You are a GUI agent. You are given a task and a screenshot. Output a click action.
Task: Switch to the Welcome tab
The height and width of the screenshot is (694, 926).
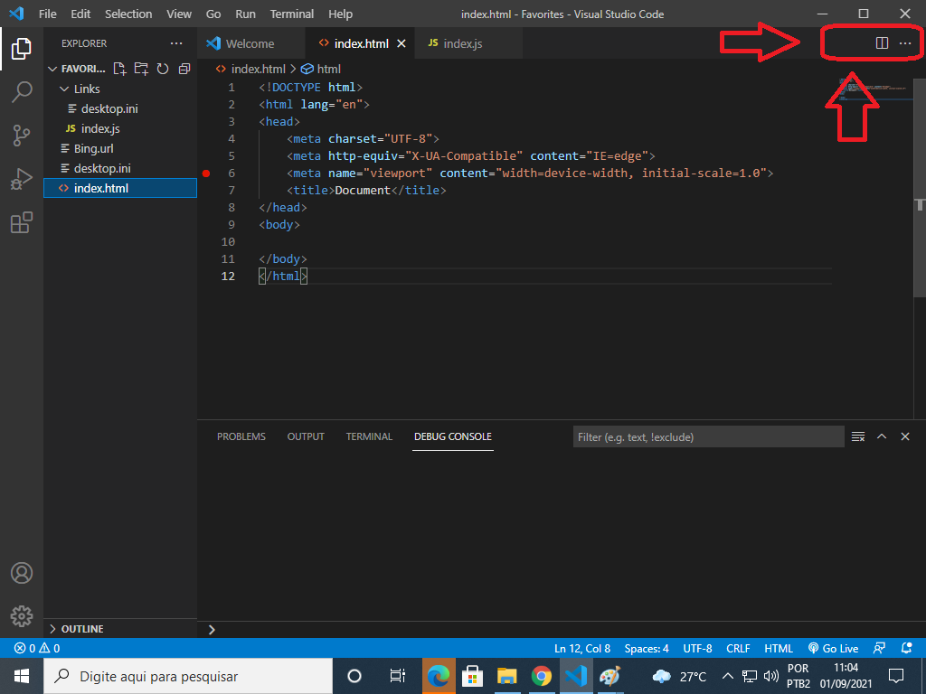(250, 43)
